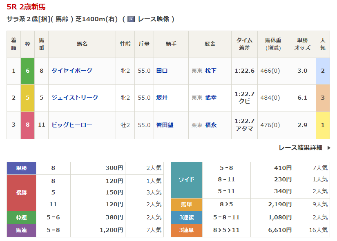Open jockey 田口 profile
The height and width of the screenshot is (241, 337).
pyautogui.click(x=162, y=71)
